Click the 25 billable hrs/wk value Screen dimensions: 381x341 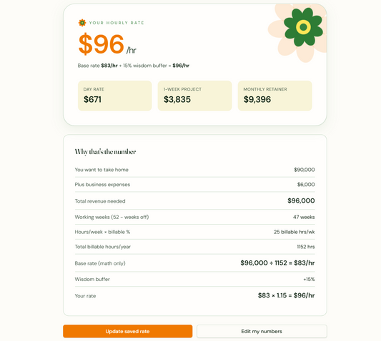294,232
